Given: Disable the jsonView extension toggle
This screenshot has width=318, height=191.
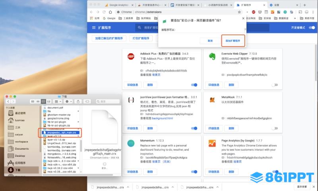Looking at the screenshot, I should (x=194, y=128).
